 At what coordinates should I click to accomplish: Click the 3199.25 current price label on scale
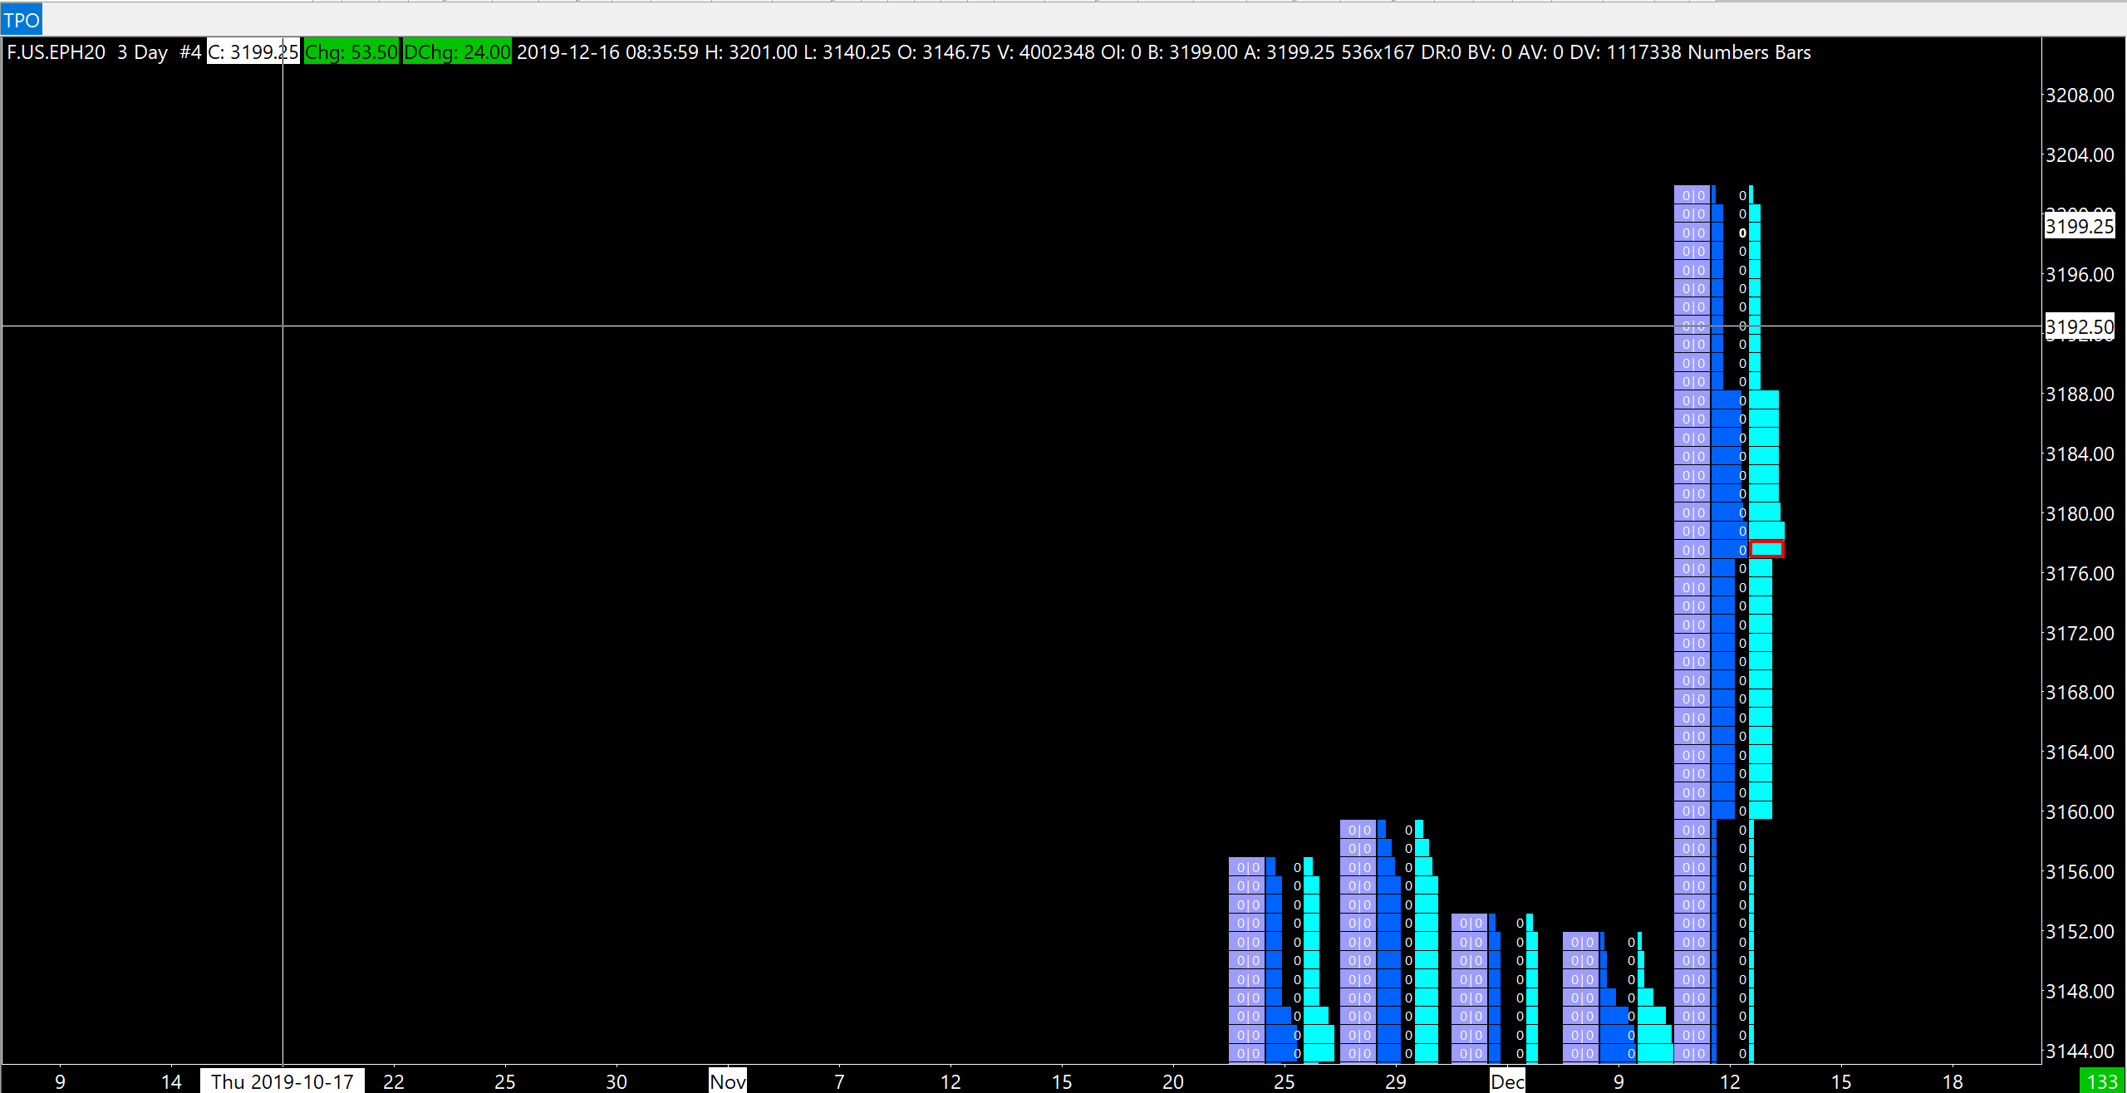(2079, 226)
